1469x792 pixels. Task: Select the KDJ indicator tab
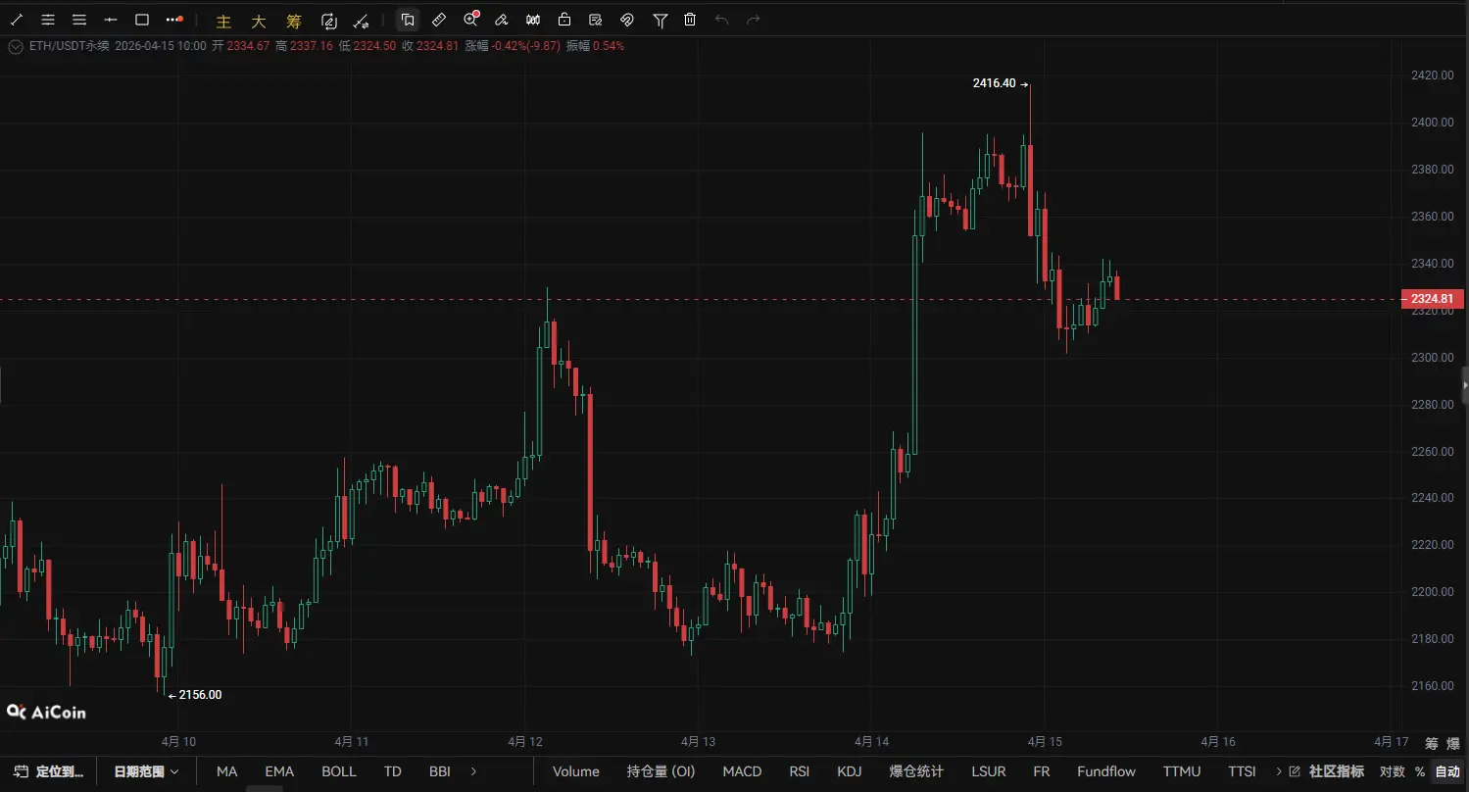coord(850,771)
